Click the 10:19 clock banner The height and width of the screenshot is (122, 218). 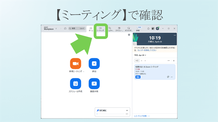pos(155,39)
